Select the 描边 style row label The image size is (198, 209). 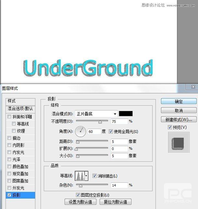[x=17, y=138]
